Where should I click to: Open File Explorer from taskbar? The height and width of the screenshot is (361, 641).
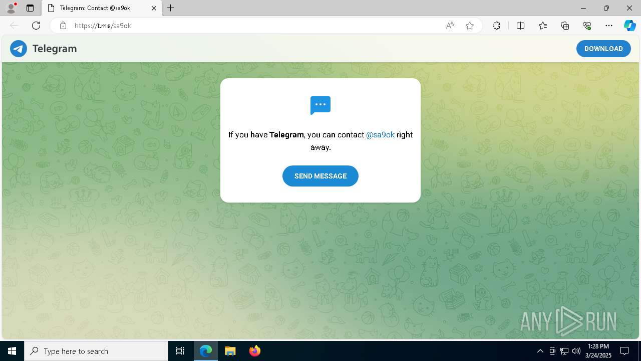pyautogui.click(x=230, y=351)
